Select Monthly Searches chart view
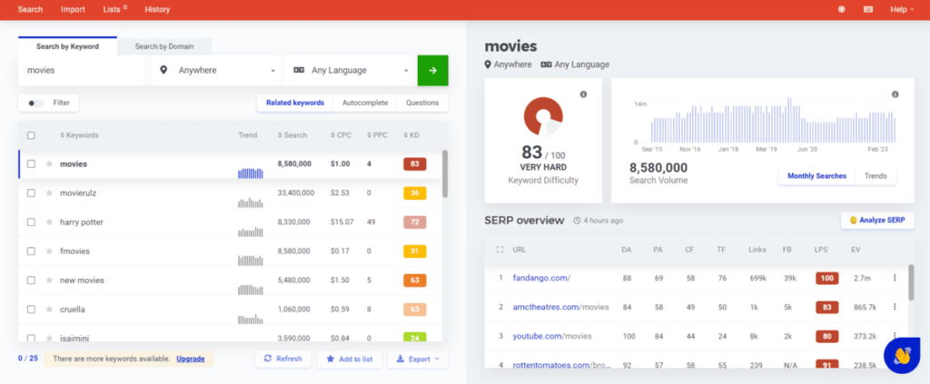The image size is (930, 384). (x=816, y=176)
